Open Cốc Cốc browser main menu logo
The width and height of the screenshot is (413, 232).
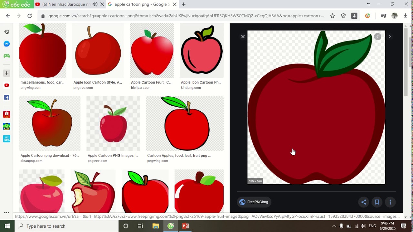(17, 5)
